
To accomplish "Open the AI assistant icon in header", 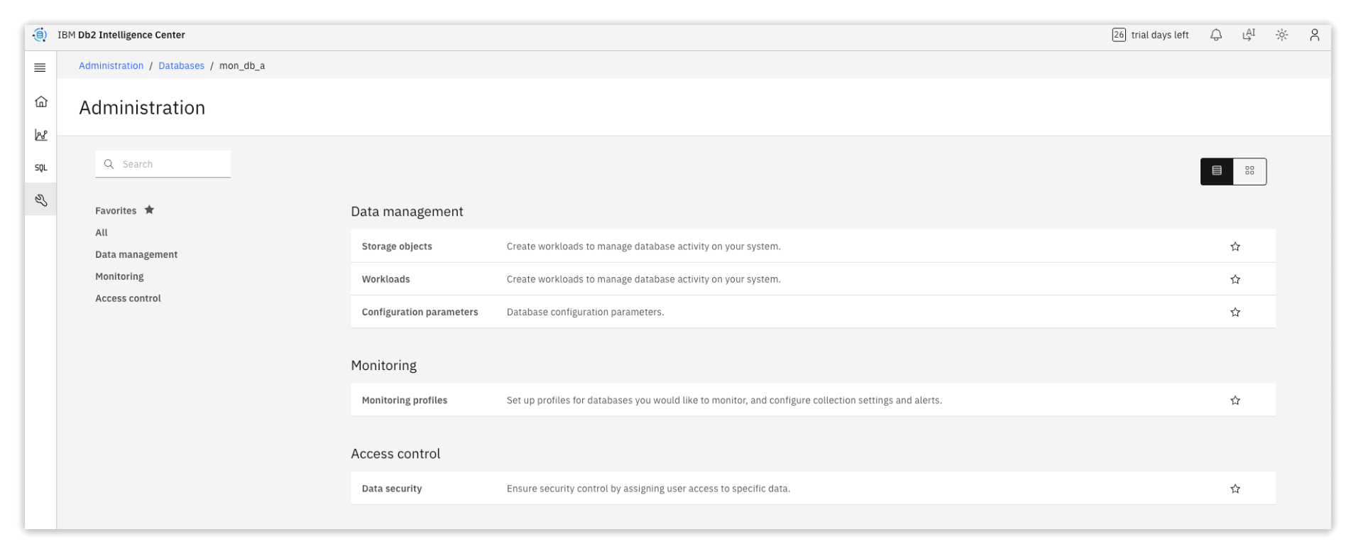I will [1249, 35].
